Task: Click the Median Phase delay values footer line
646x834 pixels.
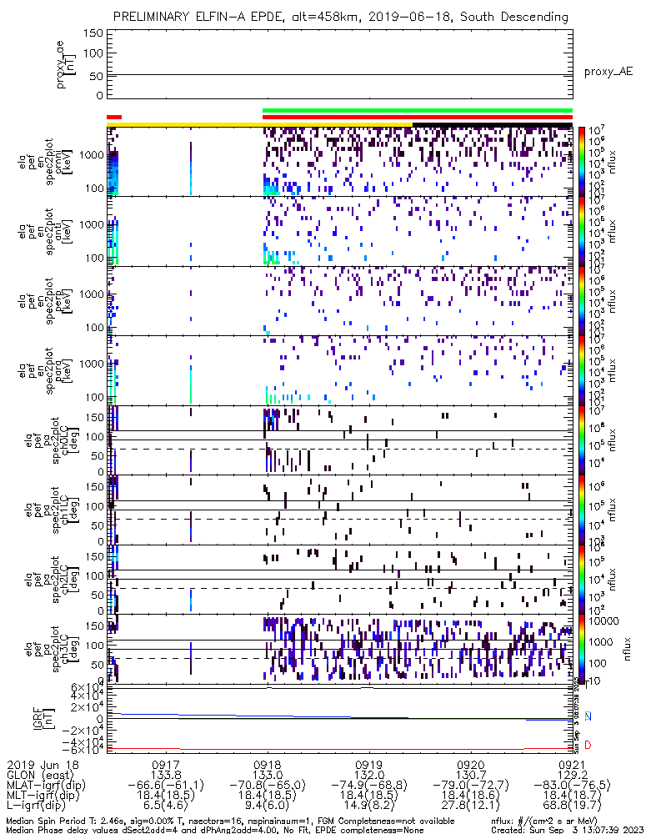Action: pos(215,830)
